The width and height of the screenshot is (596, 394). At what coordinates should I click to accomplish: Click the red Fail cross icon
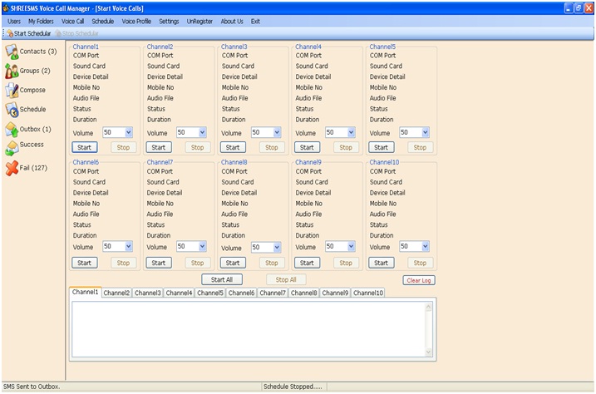12,168
